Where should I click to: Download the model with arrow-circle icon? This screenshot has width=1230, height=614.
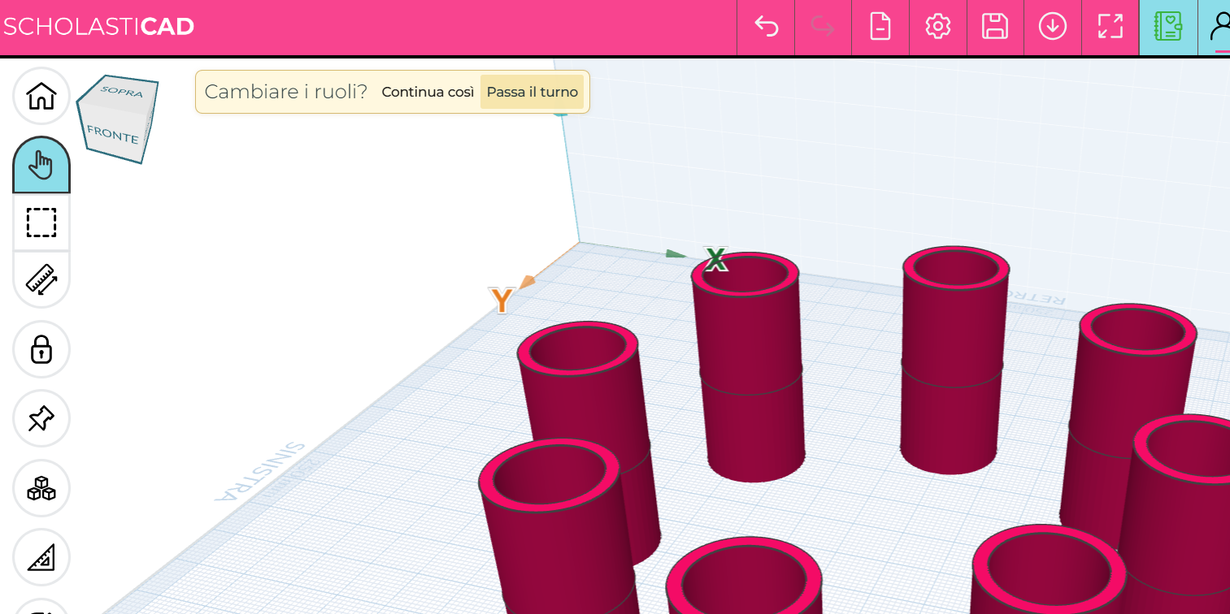click(1053, 27)
